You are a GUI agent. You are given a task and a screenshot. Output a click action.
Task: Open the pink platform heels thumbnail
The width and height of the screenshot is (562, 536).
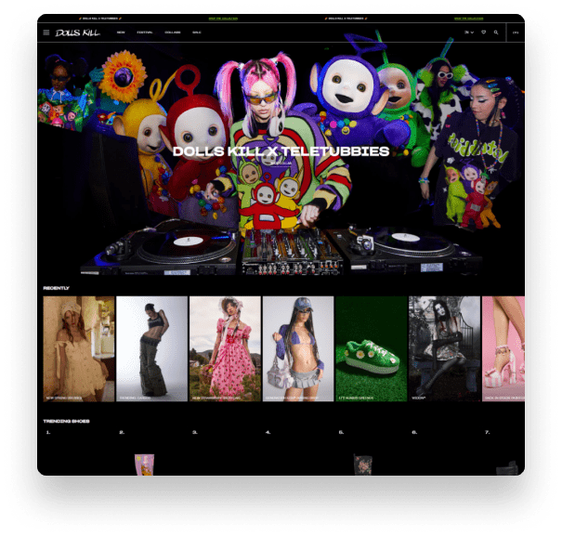coord(503,348)
